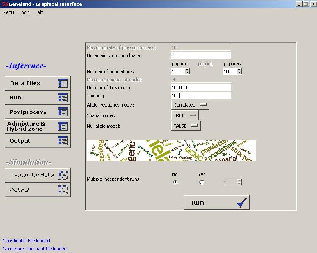This screenshot has width=317, height=253.
Task: Click the list icon on Postprocess
Action: pos(63,112)
